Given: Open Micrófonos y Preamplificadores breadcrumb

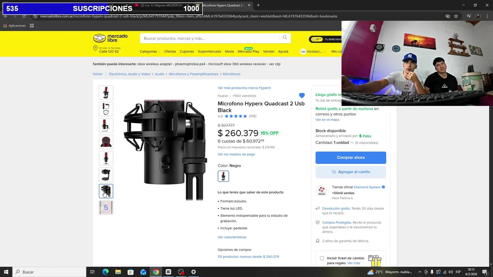Looking at the screenshot, I should (193, 74).
